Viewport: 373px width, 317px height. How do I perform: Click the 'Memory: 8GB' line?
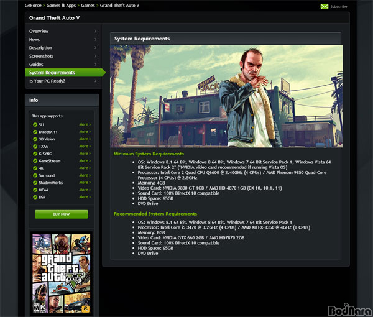(151, 232)
